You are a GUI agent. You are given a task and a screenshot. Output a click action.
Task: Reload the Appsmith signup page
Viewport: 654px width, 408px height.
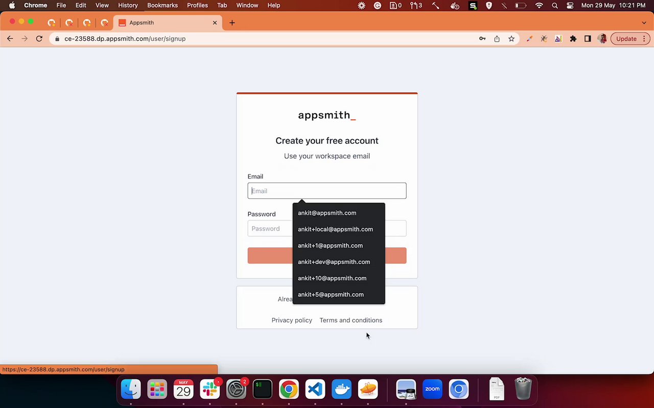click(39, 39)
